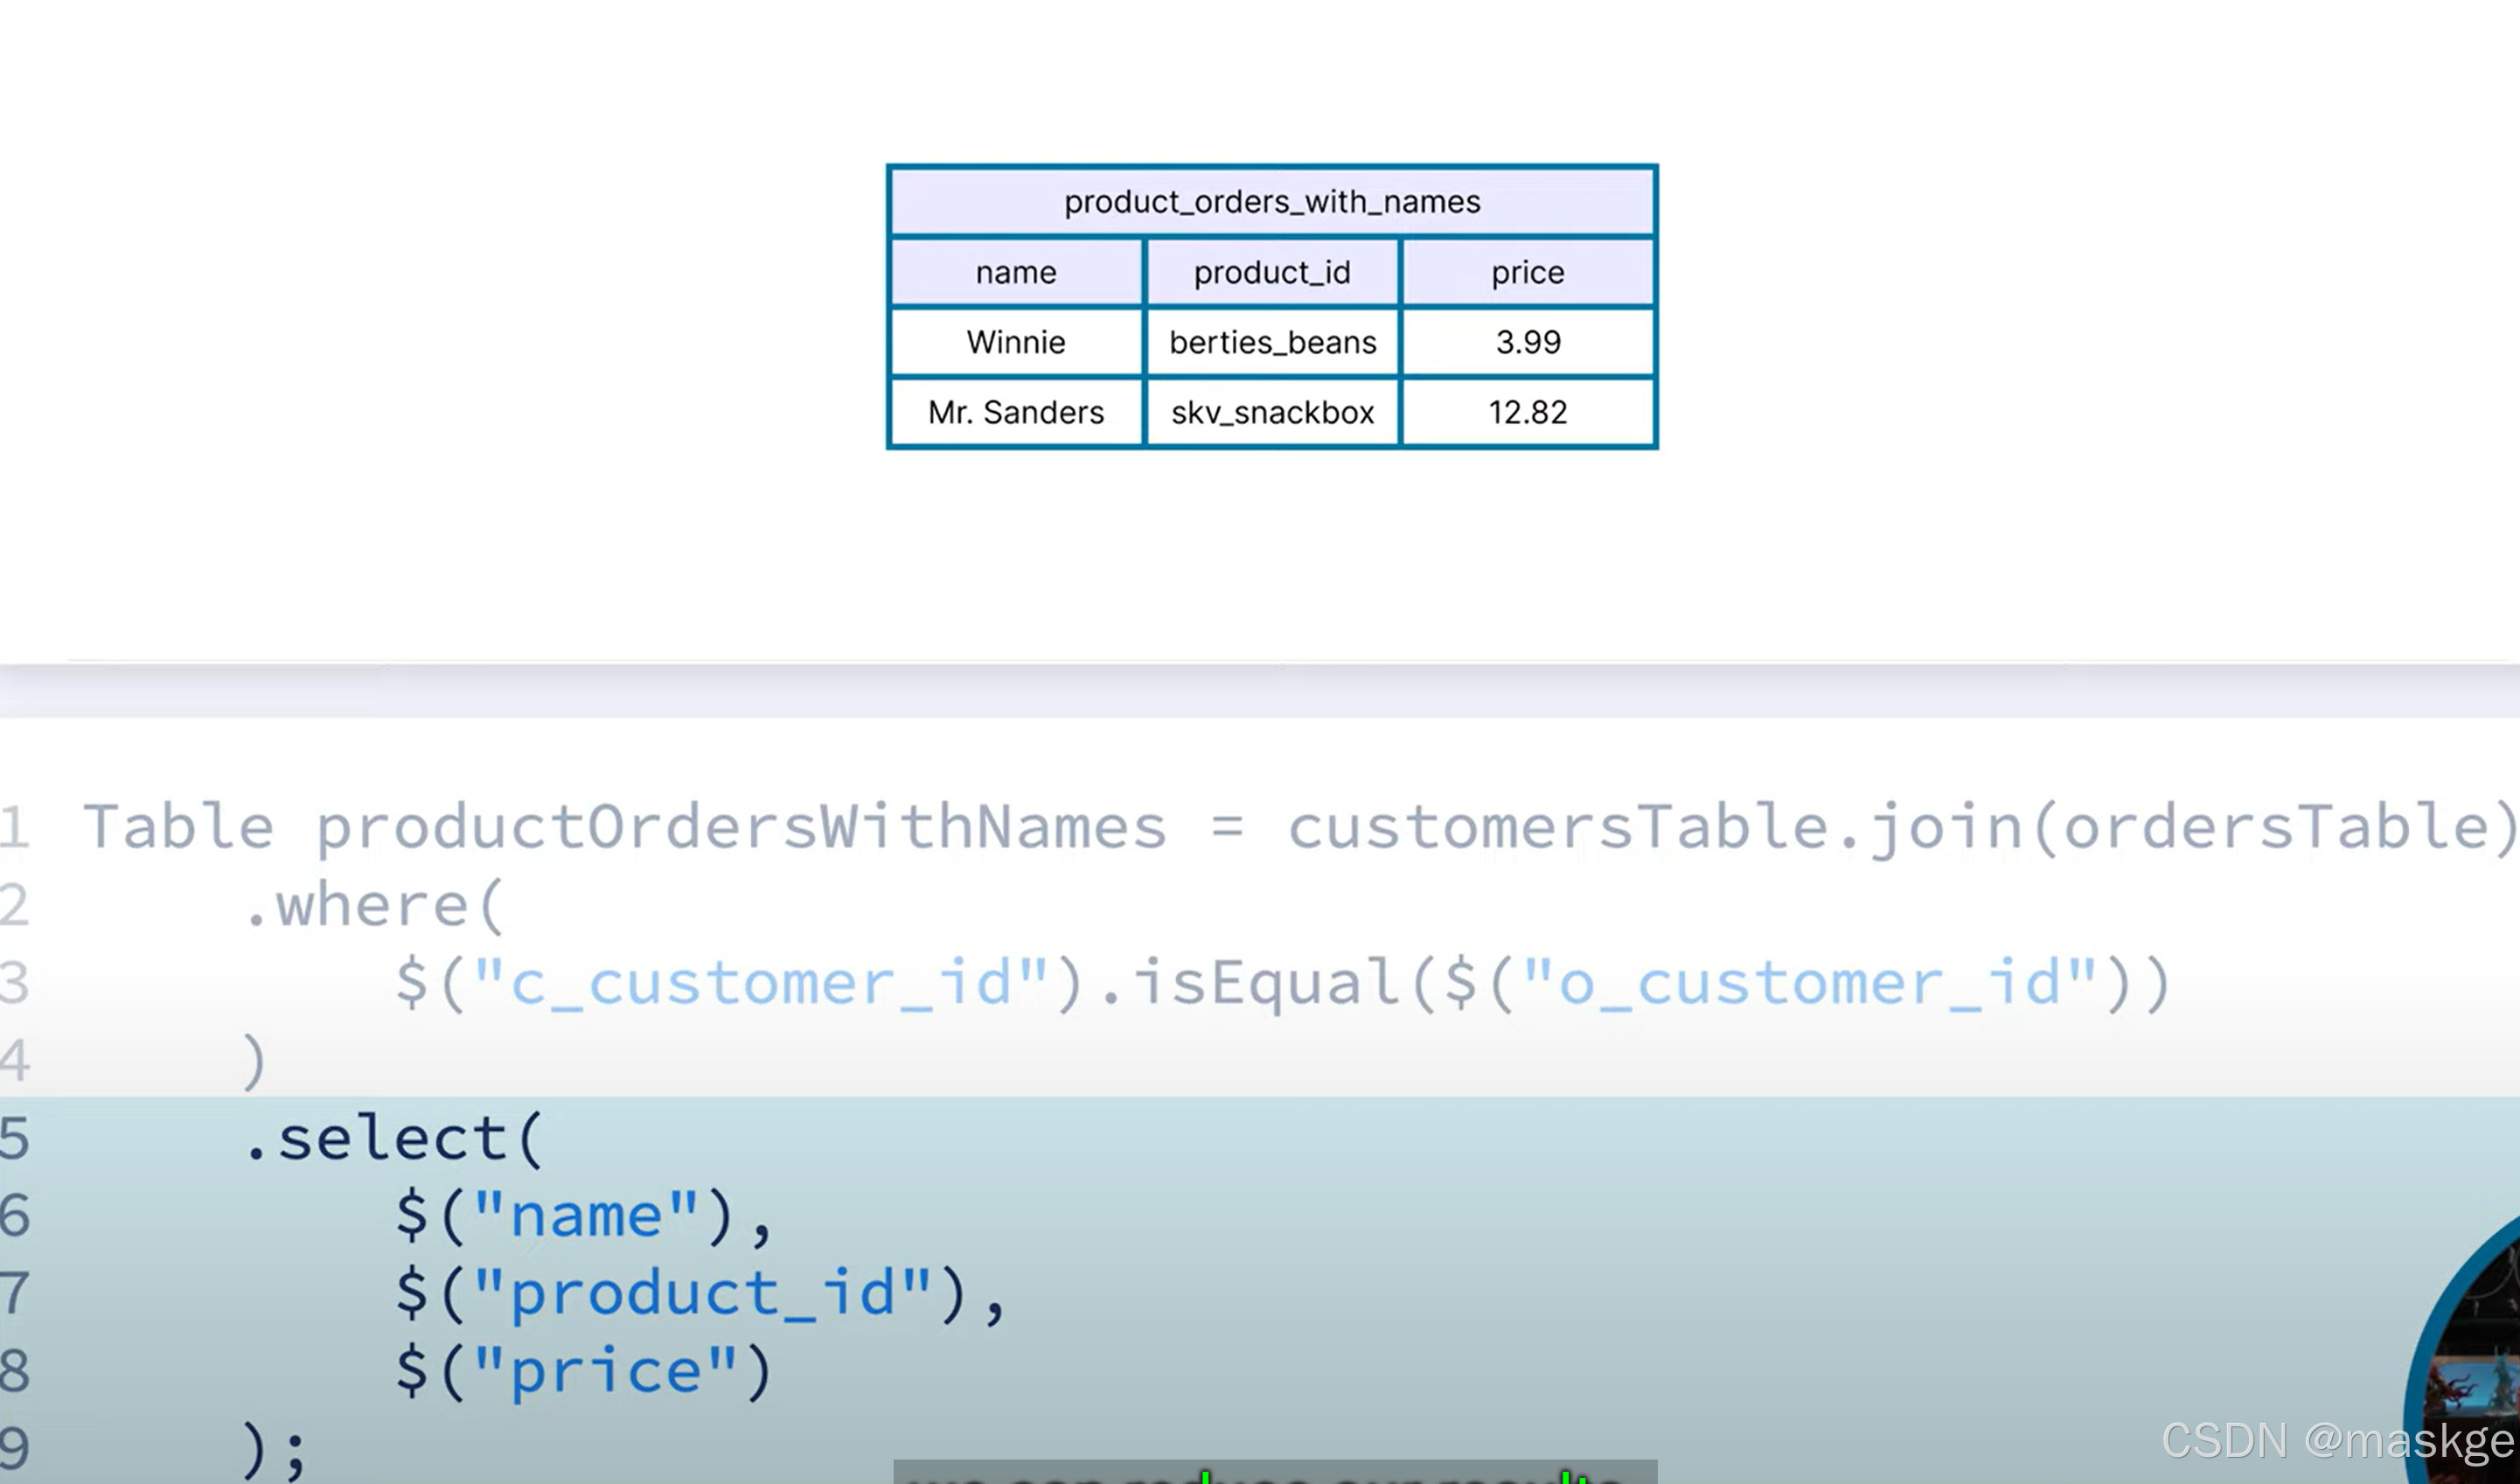The width and height of the screenshot is (2520, 1484).
Task: Select the price column header
Action: click(1527, 272)
